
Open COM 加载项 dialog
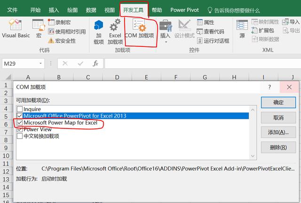(x=140, y=29)
